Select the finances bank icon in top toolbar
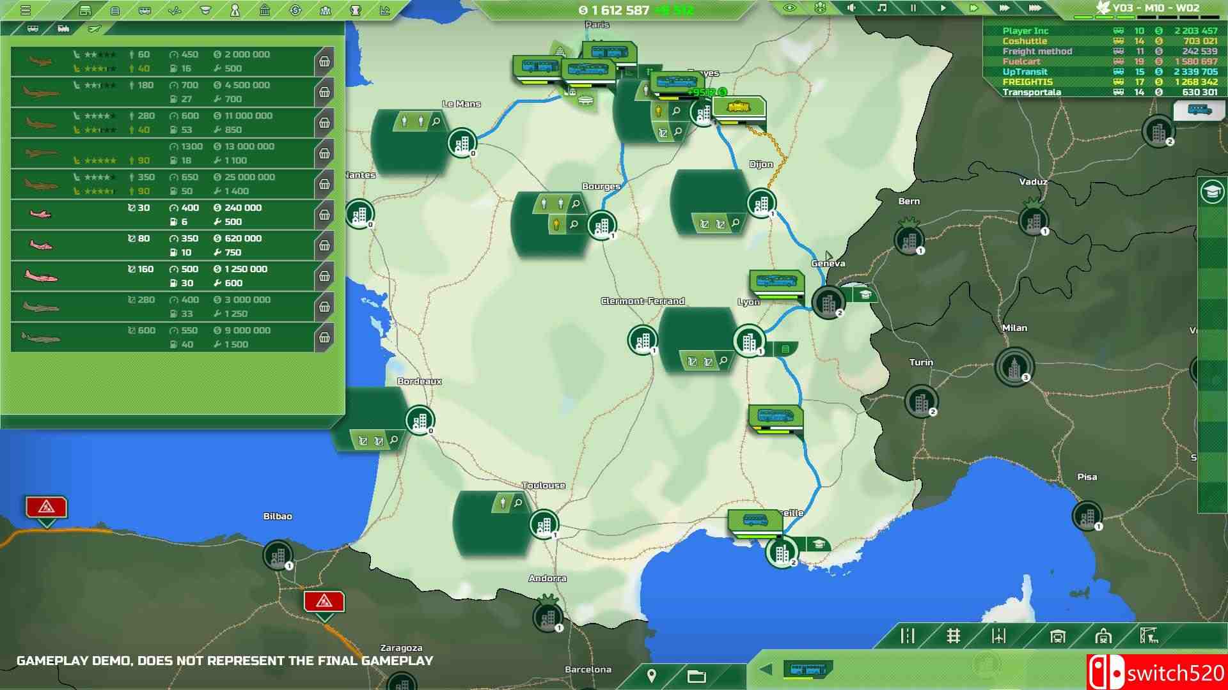This screenshot has width=1228, height=690. click(x=265, y=11)
